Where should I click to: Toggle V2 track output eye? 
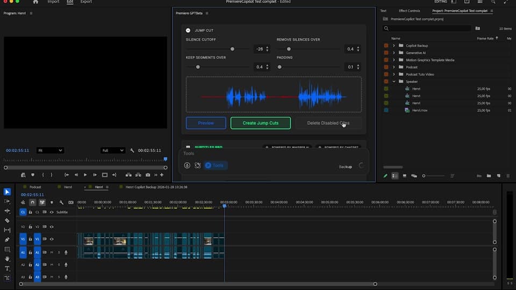pos(52,227)
